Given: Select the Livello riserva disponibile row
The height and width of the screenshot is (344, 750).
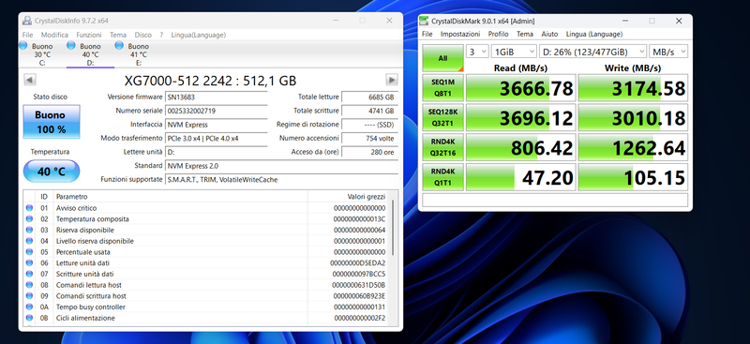Looking at the screenshot, I should coord(206,241).
